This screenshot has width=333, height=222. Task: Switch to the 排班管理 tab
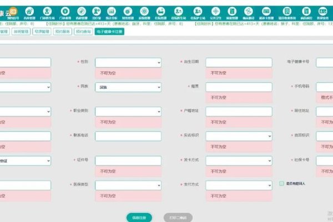pos(21,32)
